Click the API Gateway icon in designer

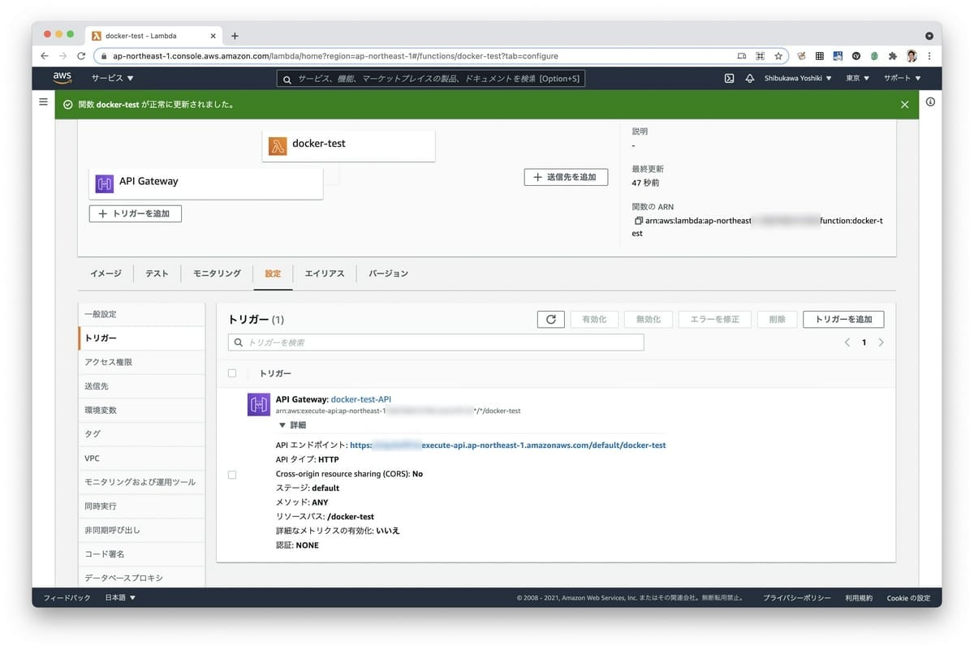104,183
